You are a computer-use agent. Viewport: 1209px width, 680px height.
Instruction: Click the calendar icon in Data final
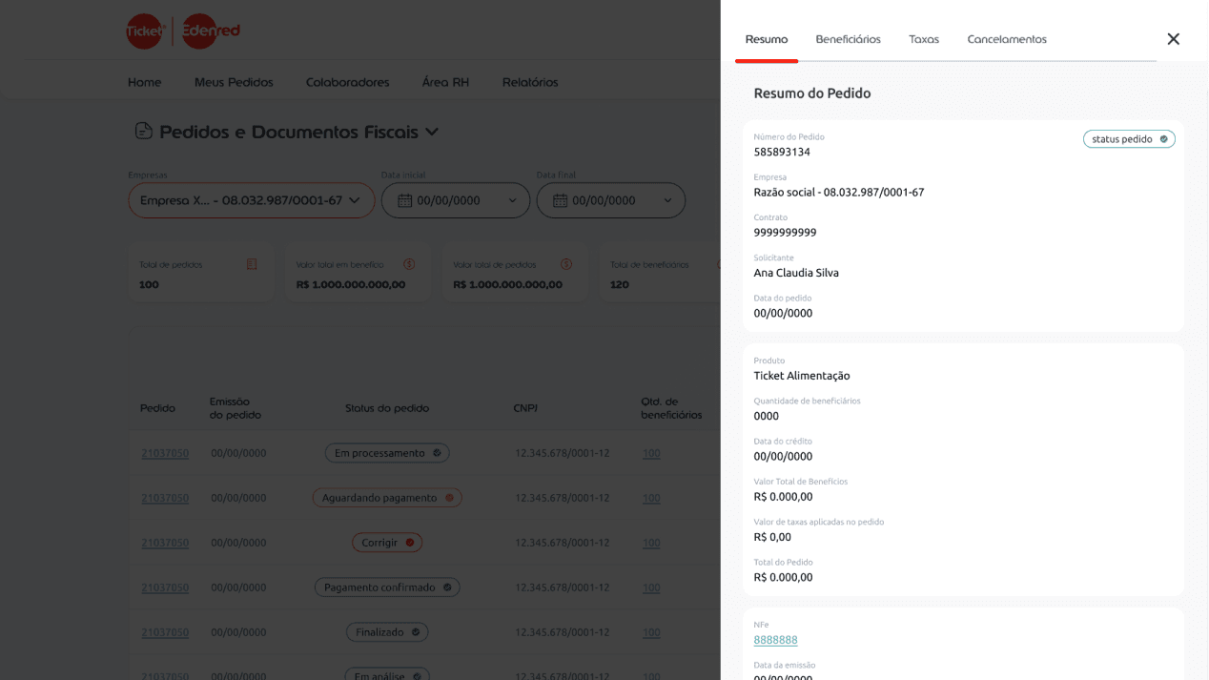(x=560, y=200)
